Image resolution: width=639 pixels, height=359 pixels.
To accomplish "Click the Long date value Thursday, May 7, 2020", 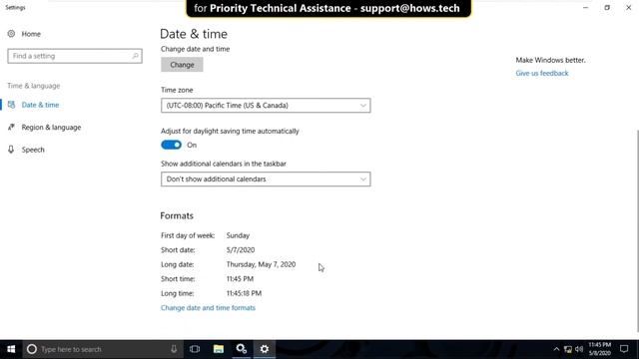I will [x=261, y=264].
